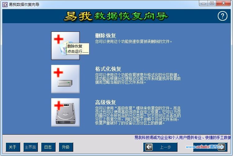Close the 易我数据恢复向导 window
The height and width of the screenshot is (156, 233).
tap(223, 3)
